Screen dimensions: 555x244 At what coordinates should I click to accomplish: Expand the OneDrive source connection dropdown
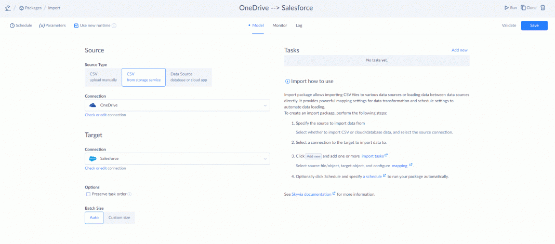pyautogui.click(x=265, y=105)
